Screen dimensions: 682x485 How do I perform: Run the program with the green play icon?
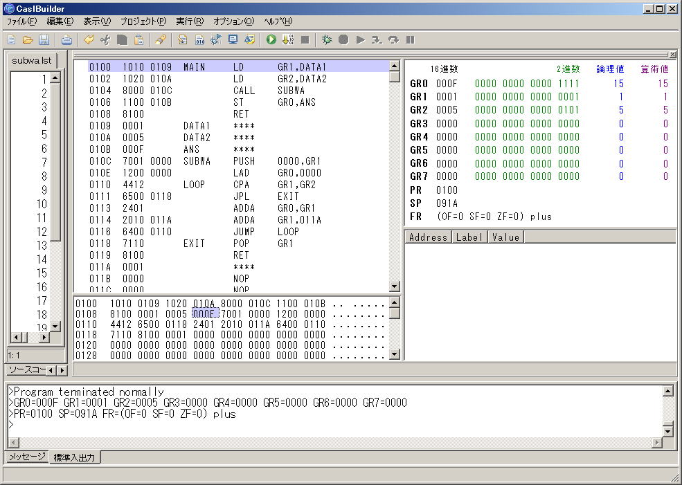271,40
